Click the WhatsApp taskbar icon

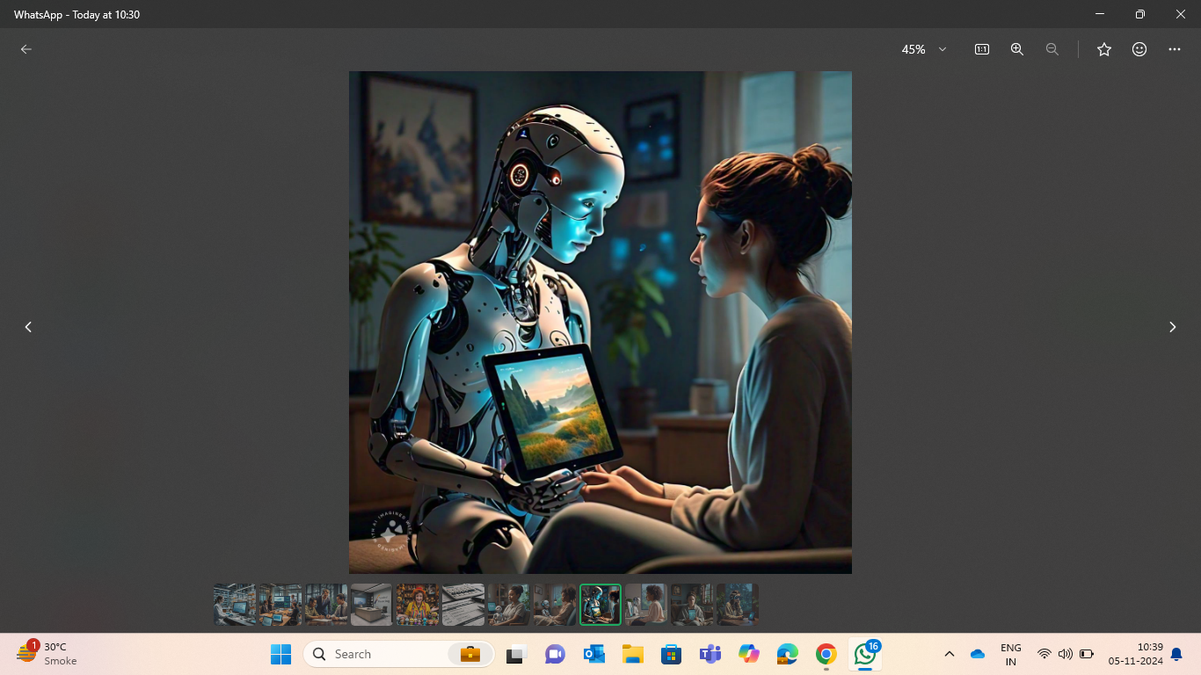(865, 654)
